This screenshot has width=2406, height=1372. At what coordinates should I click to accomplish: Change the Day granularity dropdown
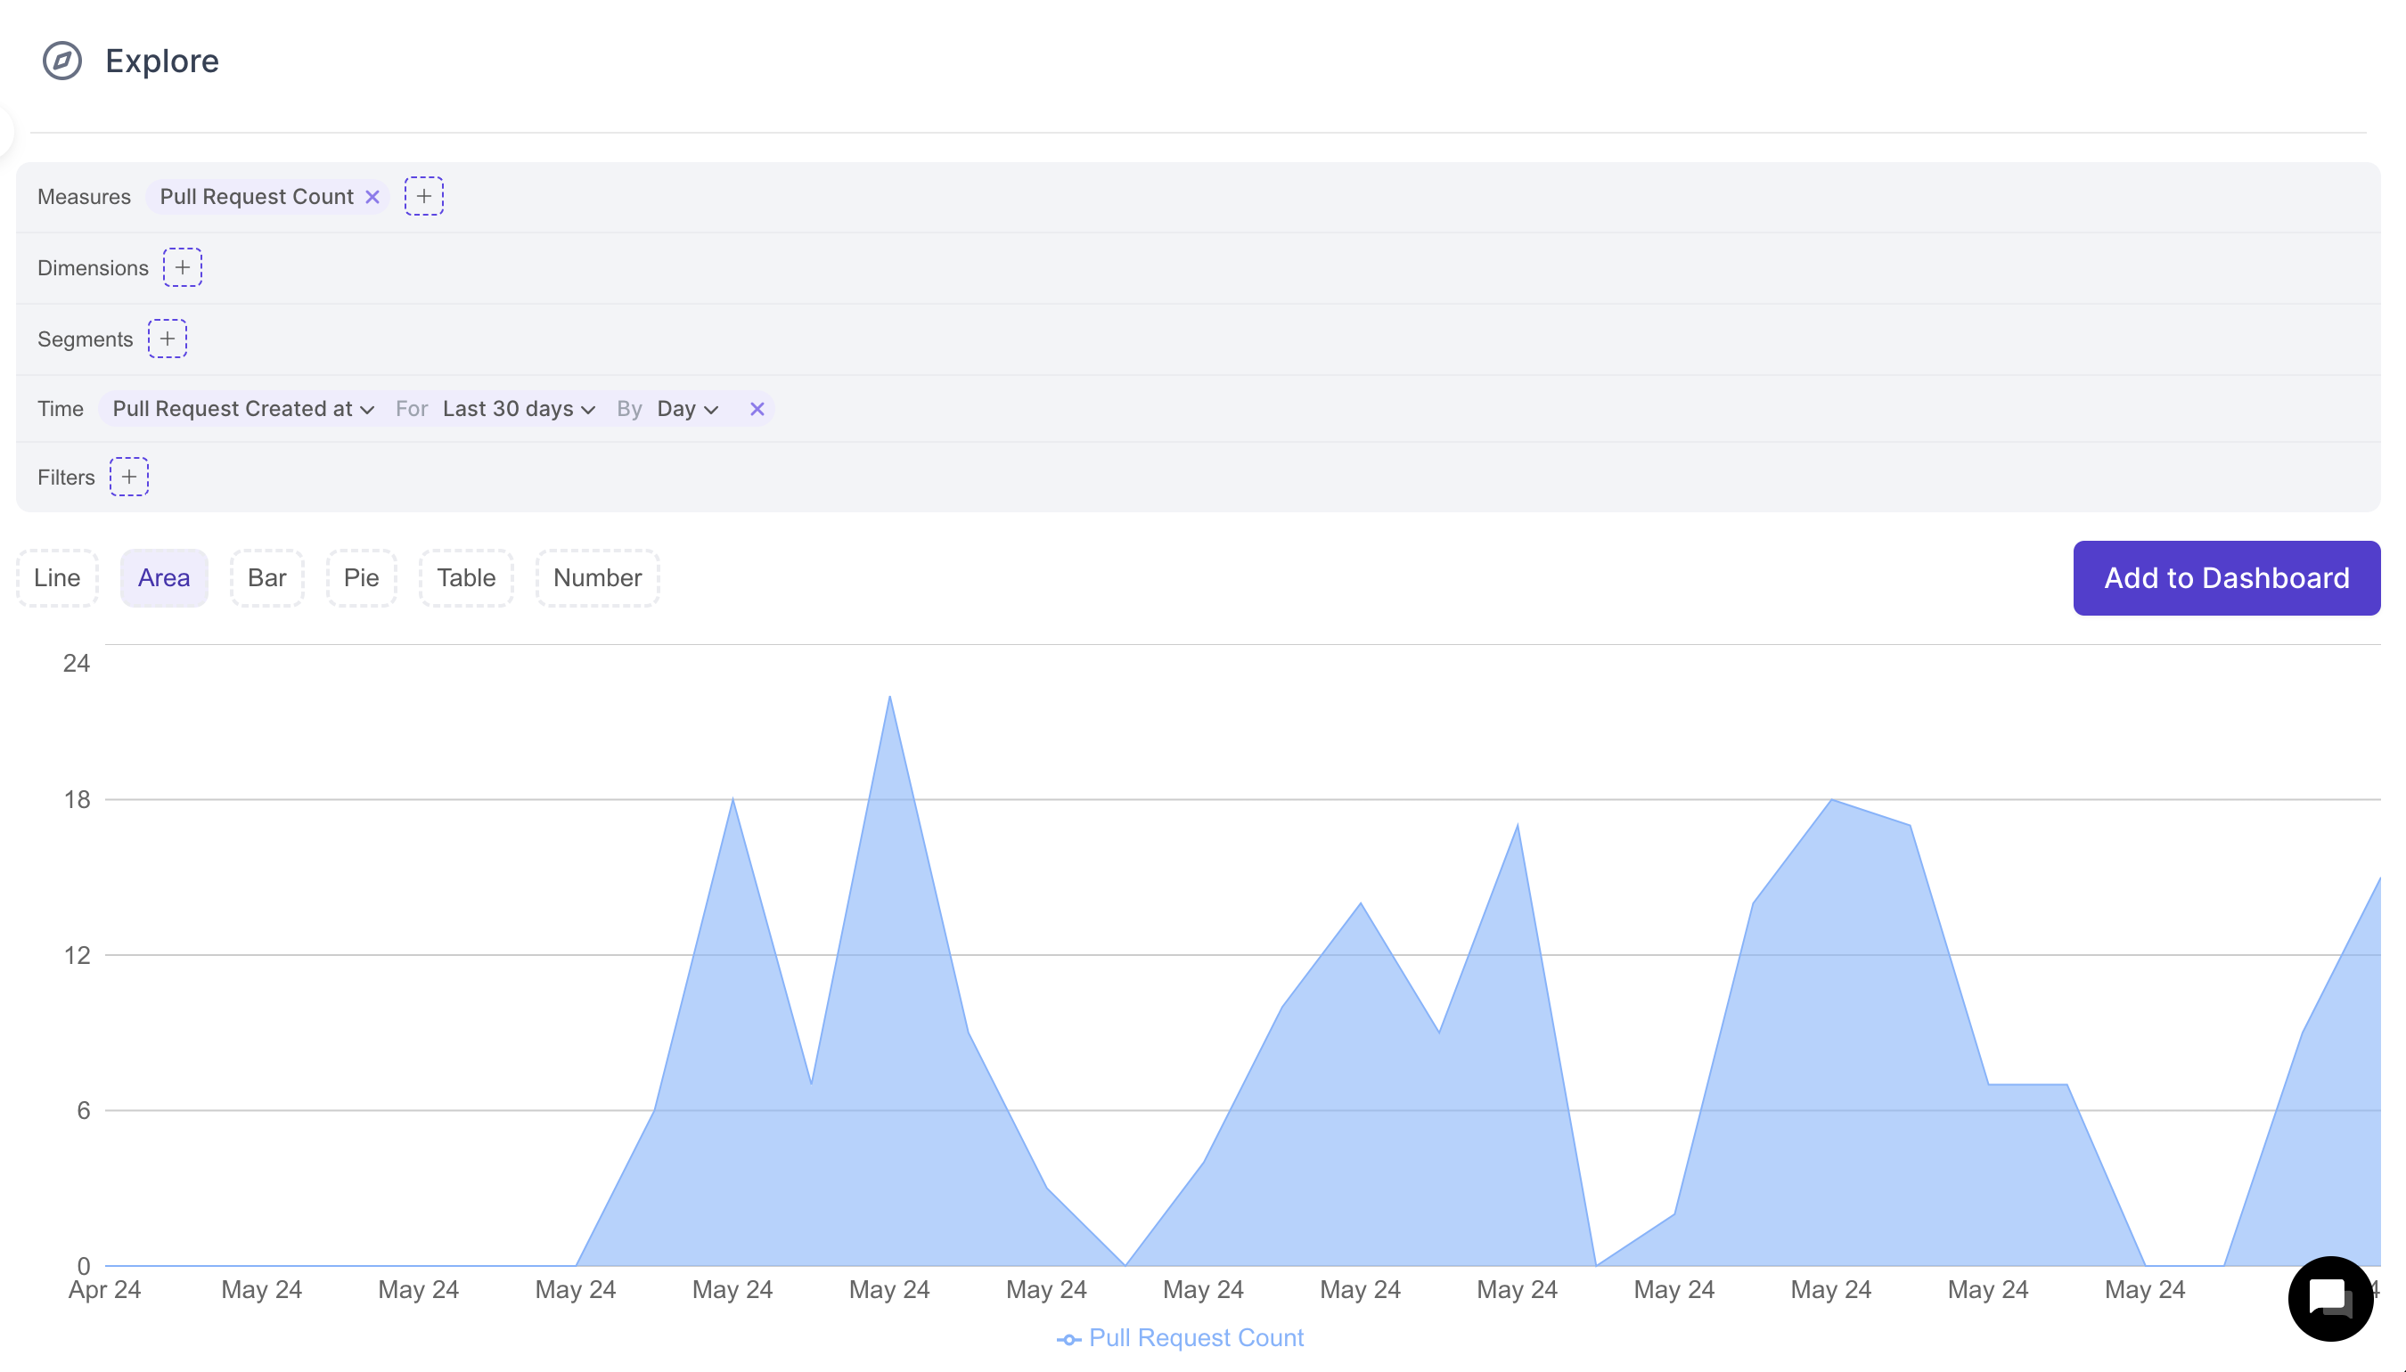(x=687, y=409)
